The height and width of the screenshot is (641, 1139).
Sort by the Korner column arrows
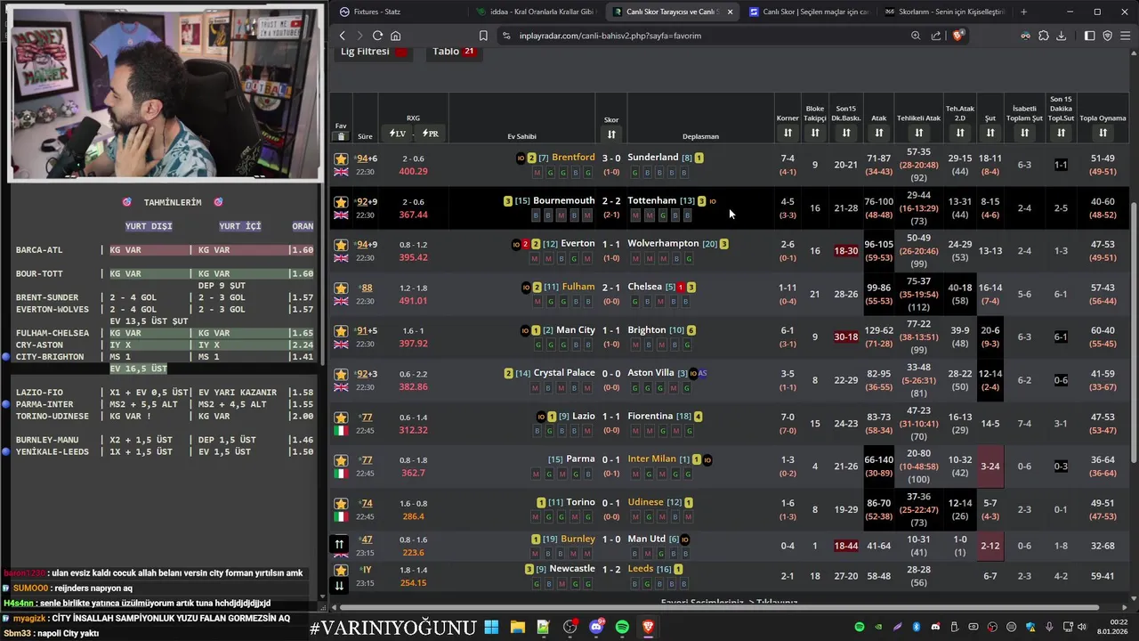(x=788, y=133)
